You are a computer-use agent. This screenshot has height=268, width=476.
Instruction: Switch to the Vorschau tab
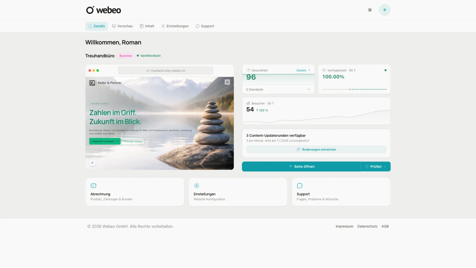[x=122, y=26]
